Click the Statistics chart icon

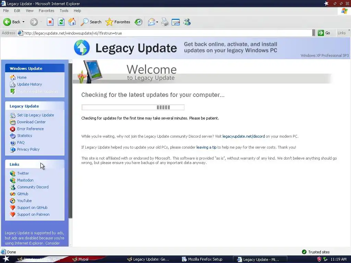[x=13, y=136]
